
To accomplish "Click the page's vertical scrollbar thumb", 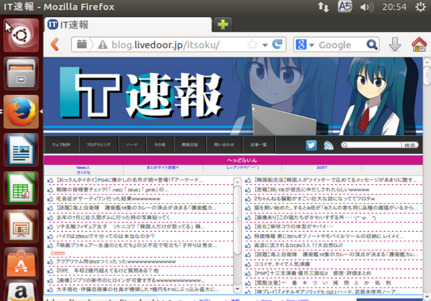I will tap(427, 76).
